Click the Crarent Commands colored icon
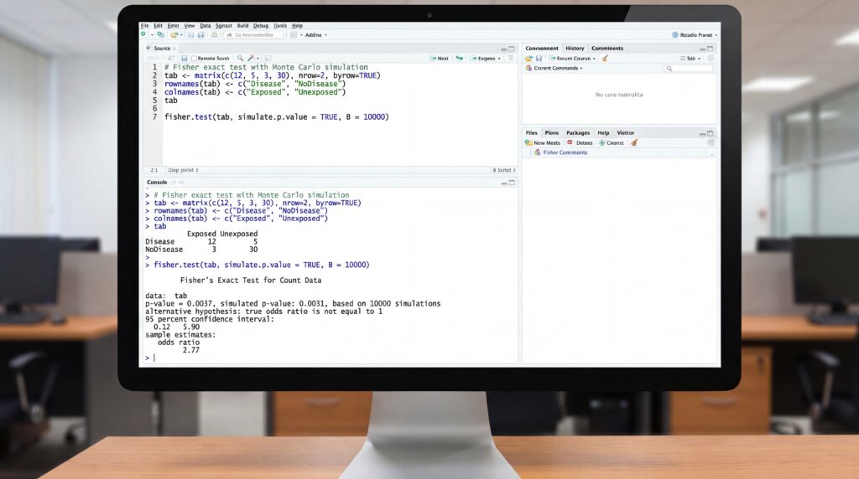This screenshot has height=479, width=859. (x=528, y=68)
